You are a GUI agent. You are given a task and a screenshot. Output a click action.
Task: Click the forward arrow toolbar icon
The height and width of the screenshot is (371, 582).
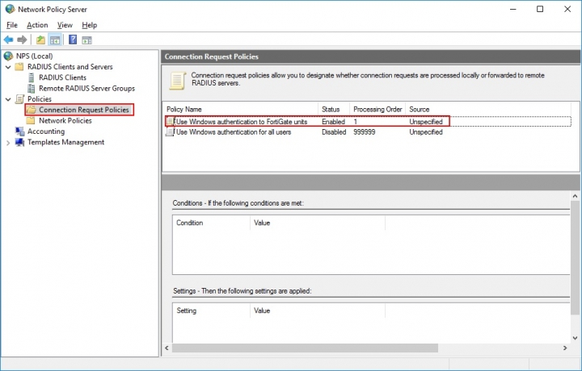click(22, 40)
